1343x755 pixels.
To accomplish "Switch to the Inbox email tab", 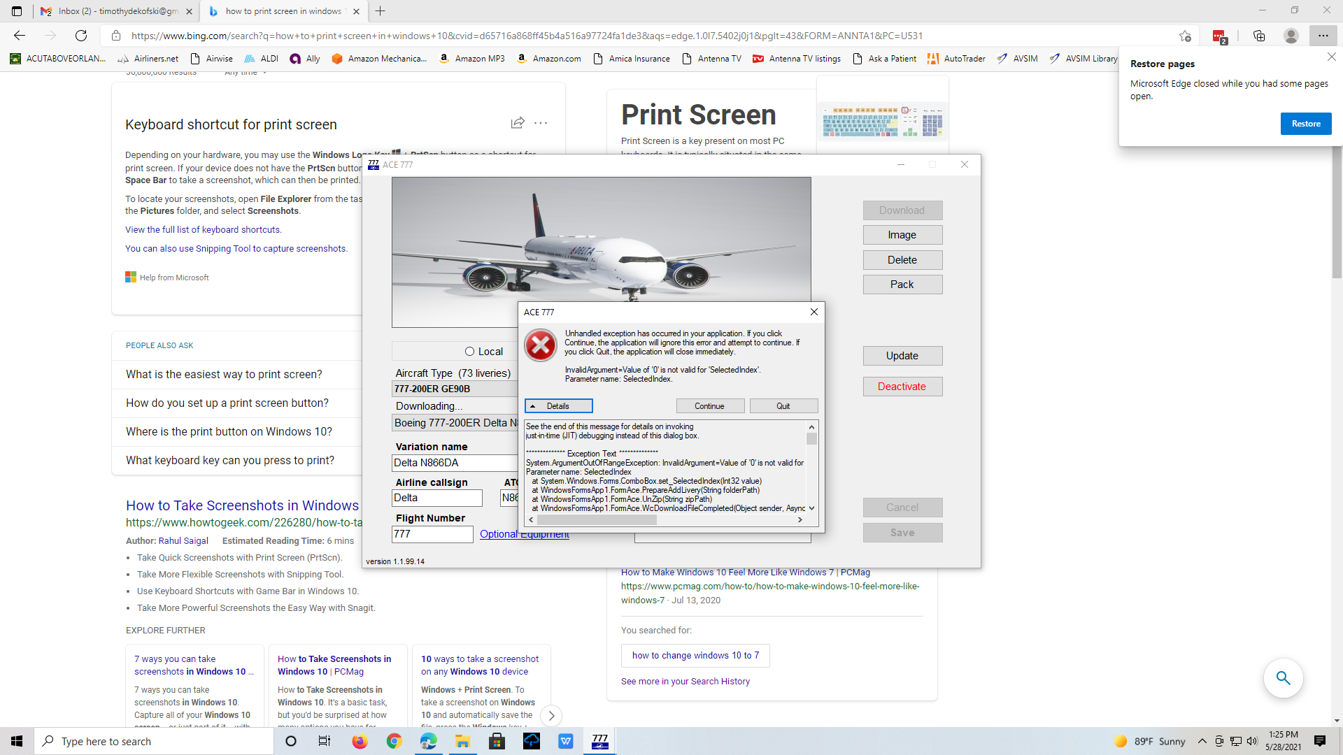I will coord(115,11).
